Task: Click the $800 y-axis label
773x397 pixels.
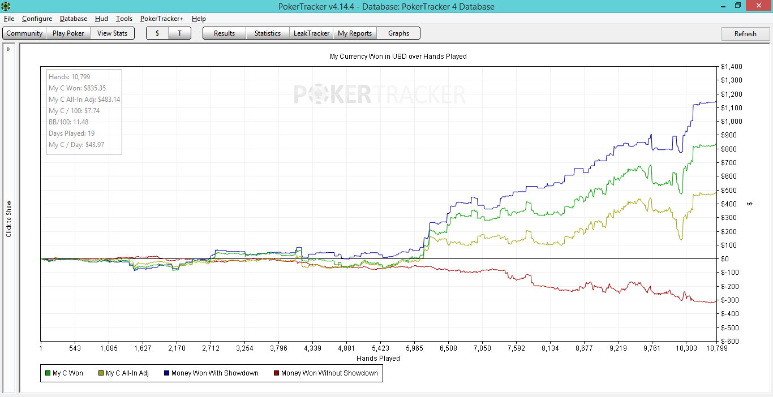Action: (729, 149)
